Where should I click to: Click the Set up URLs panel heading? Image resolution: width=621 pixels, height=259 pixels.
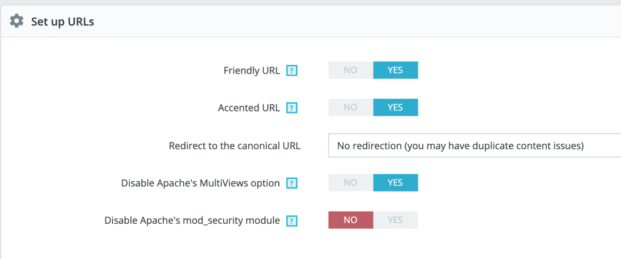pos(62,22)
